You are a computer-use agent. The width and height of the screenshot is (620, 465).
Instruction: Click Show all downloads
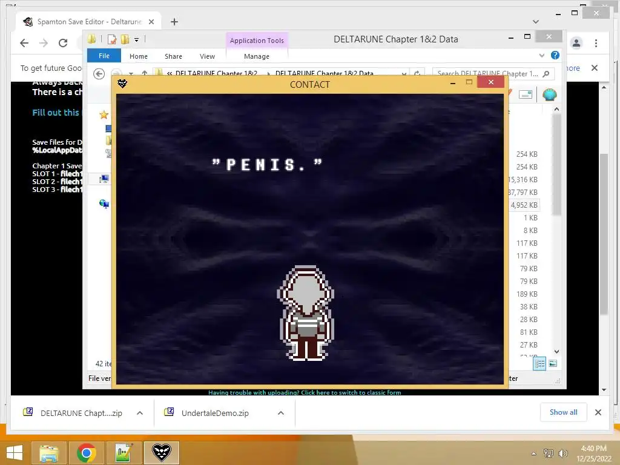(564, 412)
